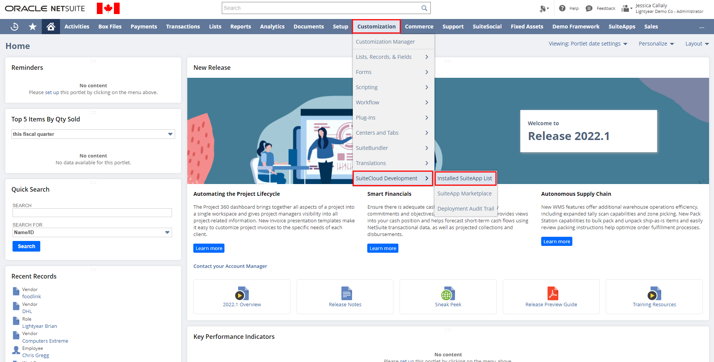Open the Analytics menu
This screenshot has width=714, height=362.
pos(272,27)
